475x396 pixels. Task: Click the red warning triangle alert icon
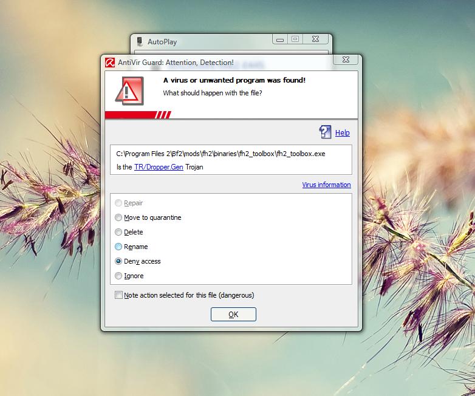pos(129,91)
